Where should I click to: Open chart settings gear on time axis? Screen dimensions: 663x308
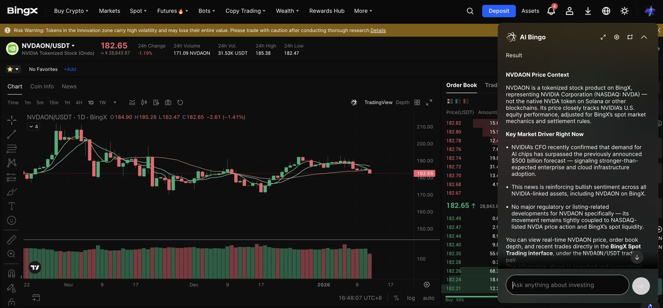427,285
